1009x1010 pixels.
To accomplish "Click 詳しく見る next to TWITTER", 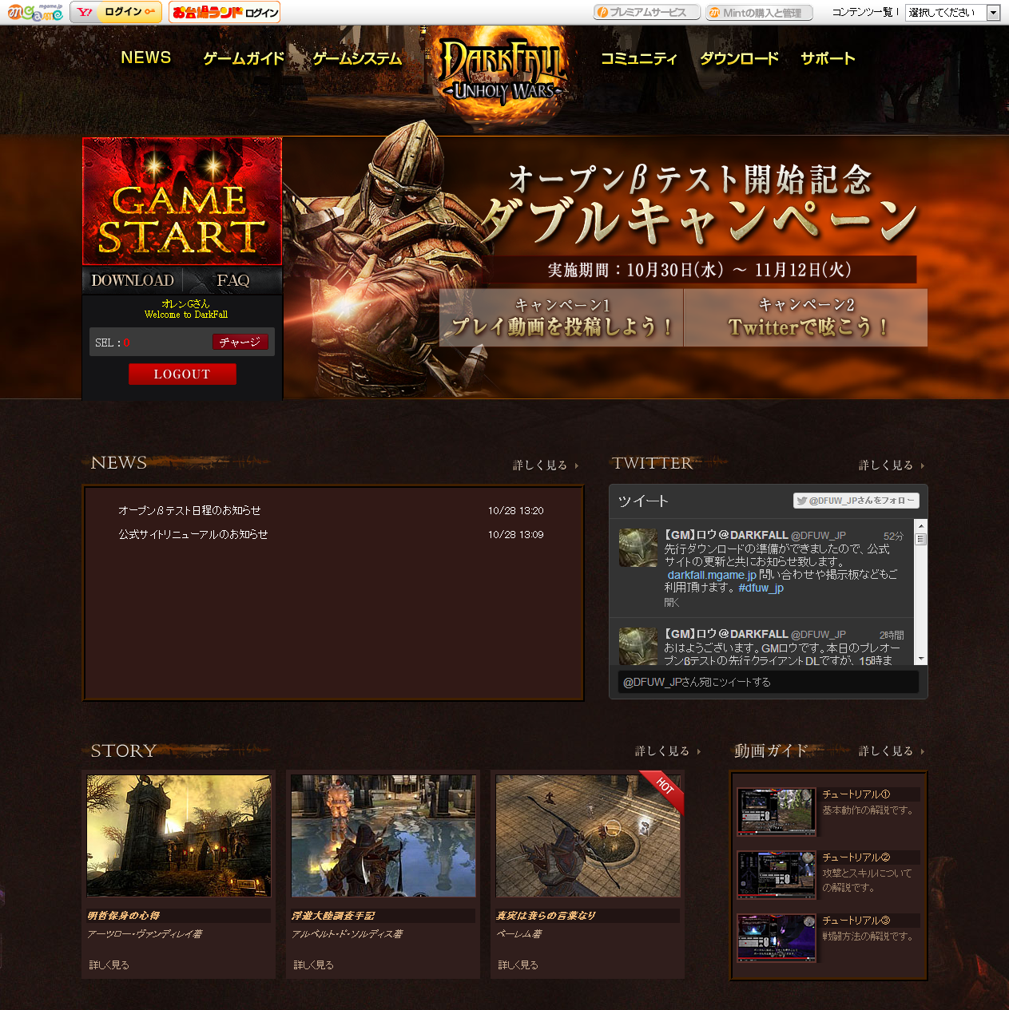I will (x=892, y=465).
